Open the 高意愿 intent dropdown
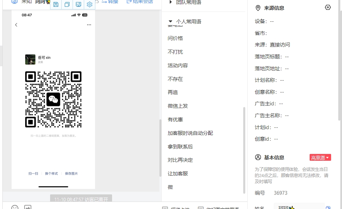 click(x=320, y=157)
